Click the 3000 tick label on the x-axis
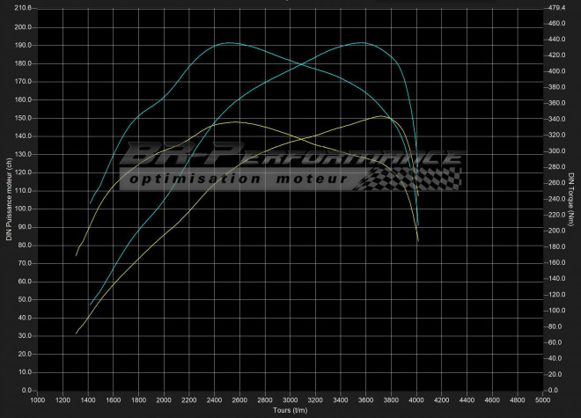This screenshot has height=418, width=581. 290,400
